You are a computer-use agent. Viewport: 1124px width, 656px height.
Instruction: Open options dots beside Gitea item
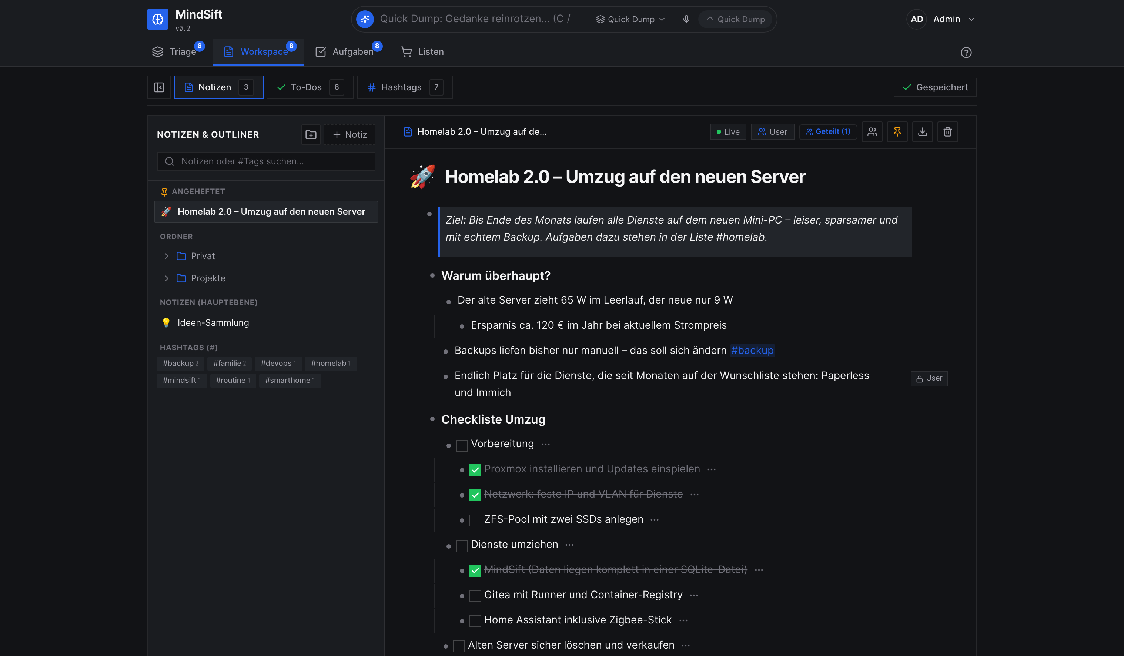(x=694, y=595)
